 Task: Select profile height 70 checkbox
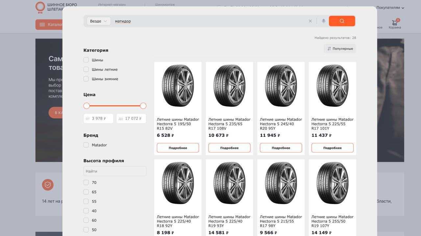pos(86,182)
